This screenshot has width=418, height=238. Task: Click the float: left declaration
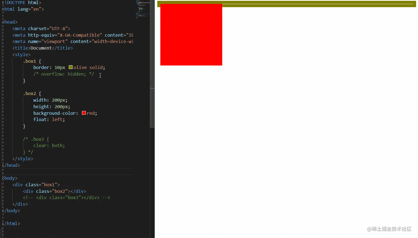click(x=49, y=119)
